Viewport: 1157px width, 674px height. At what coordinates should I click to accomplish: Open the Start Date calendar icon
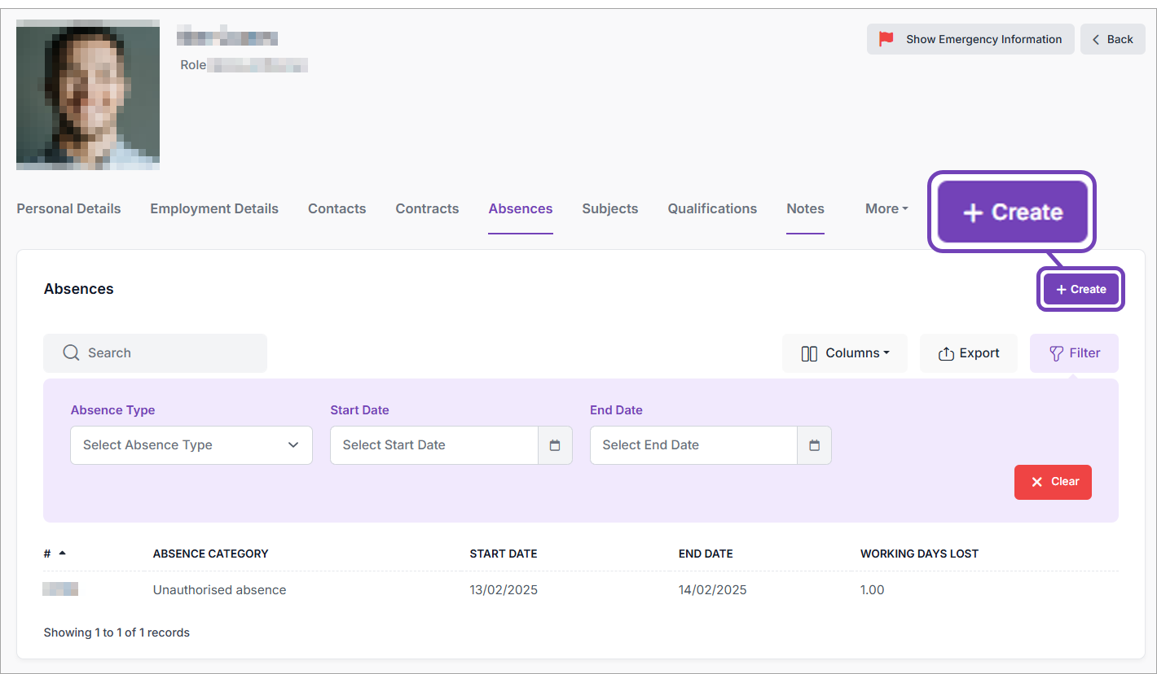[x=555, y=445]
